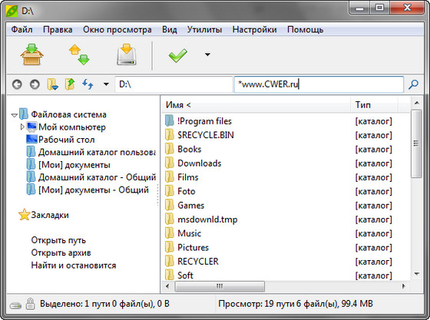This screenshot has width=430, height=320.
Task: Open navigation dropdown arrow beside refresh icon
Action: tap(106, 84)
